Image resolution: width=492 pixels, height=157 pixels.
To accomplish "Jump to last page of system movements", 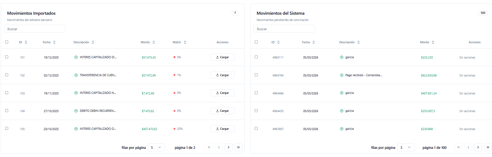I will (x=488, y=147).
